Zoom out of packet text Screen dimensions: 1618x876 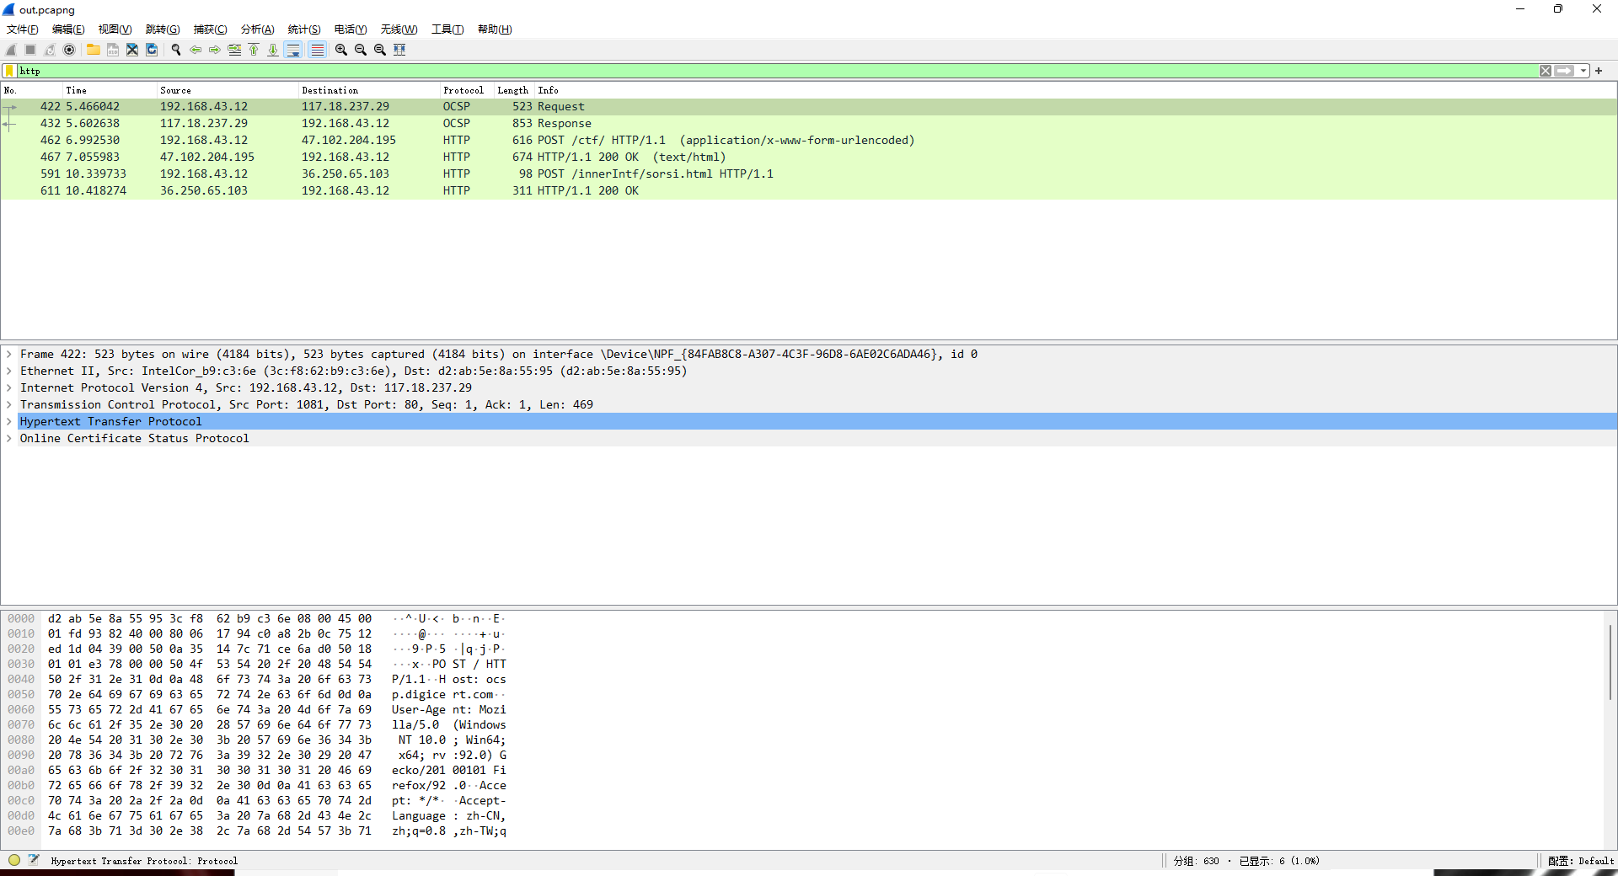coord(361,50)
